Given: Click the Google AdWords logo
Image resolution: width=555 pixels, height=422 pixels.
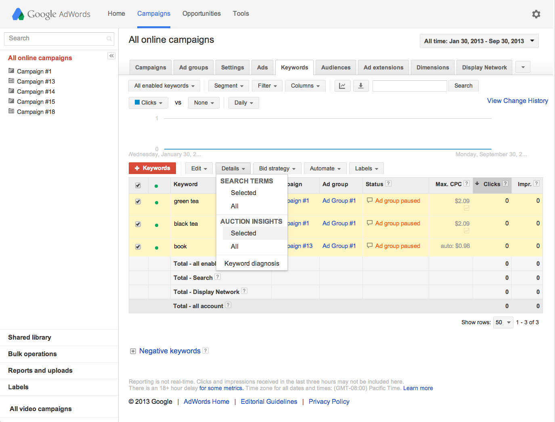Looking at the screenshot, I should [x=51, y=14].
